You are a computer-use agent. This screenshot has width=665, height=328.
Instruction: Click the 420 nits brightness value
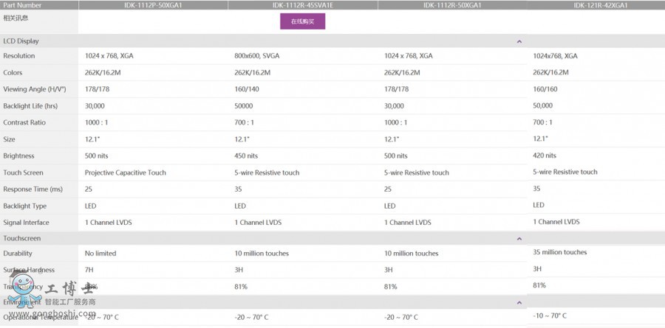[545, 156]
